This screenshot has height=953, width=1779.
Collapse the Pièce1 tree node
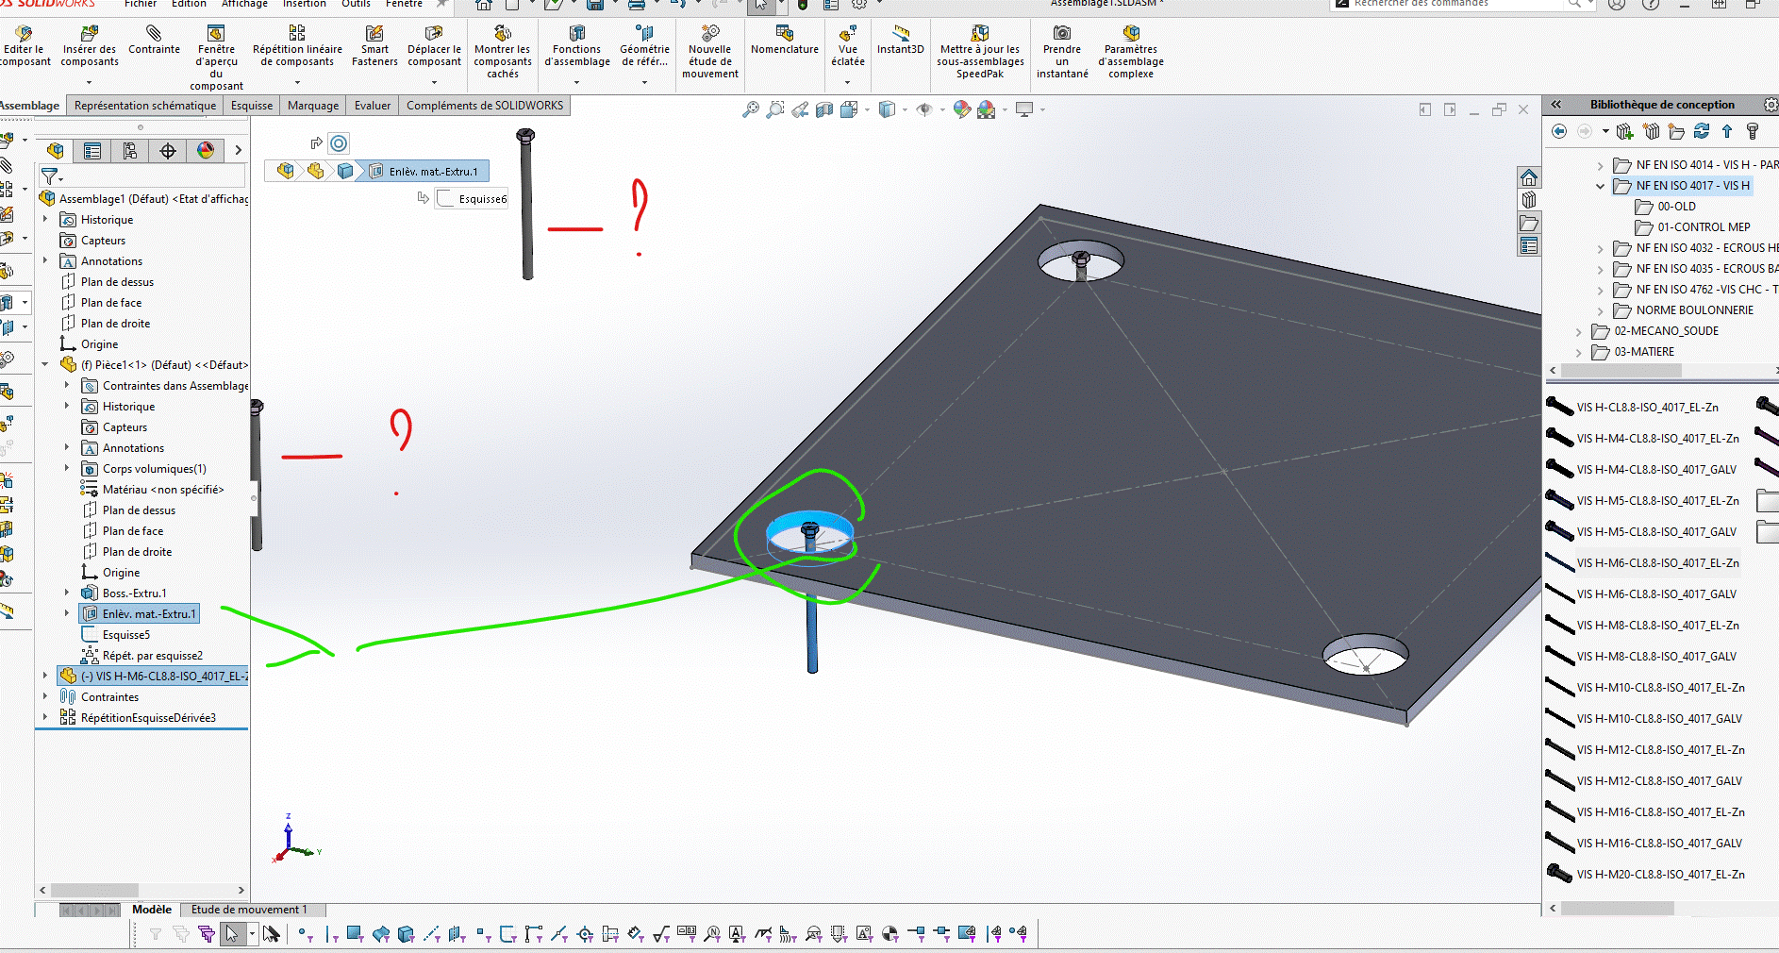(x=44, y=364)
